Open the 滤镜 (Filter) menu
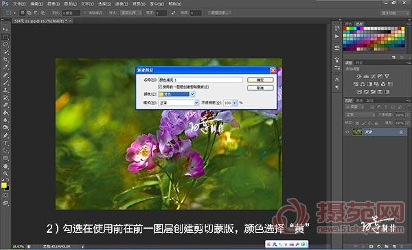The image size is (412, 250). click(x=122, y=3)
